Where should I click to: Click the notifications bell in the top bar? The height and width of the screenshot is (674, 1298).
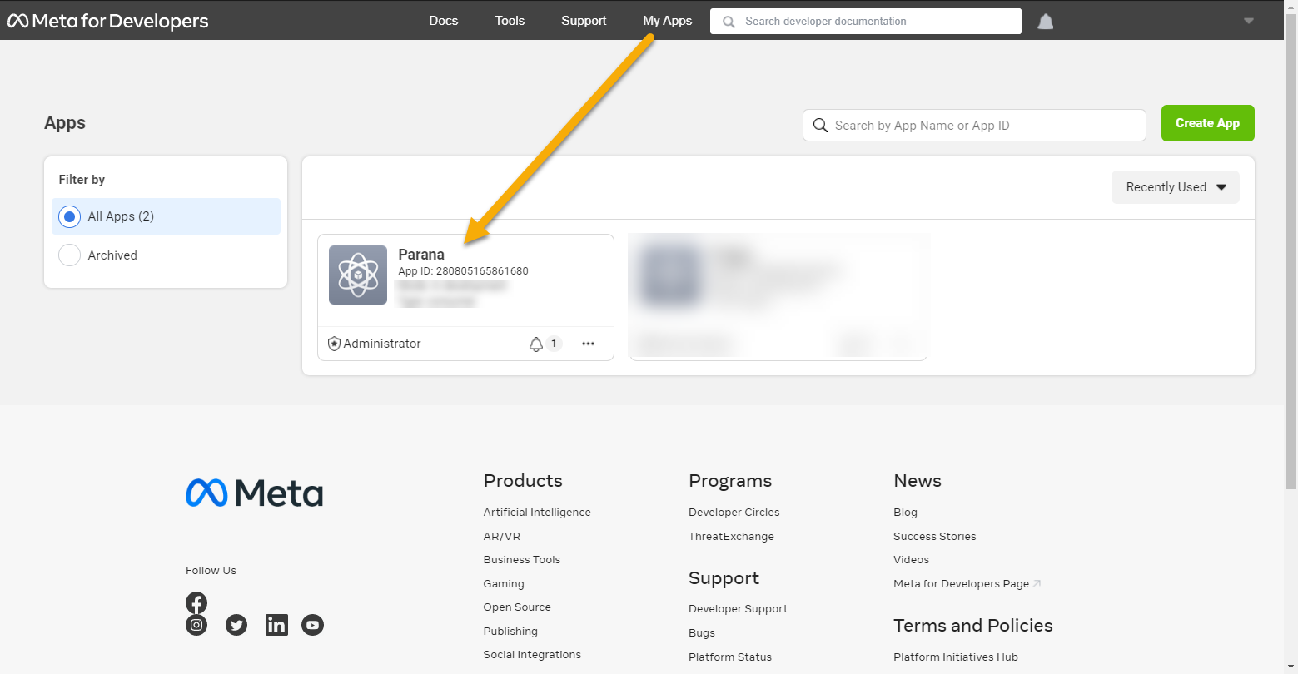1045,22
